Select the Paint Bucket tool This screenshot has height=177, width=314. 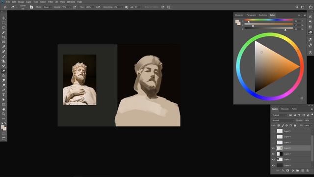[x=3, y=76]
